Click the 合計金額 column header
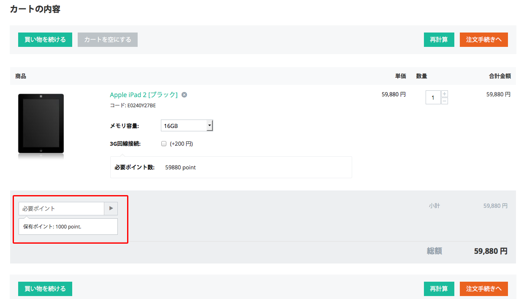The width and height of the screenshot is (524, 299). (x=500, y=76)
